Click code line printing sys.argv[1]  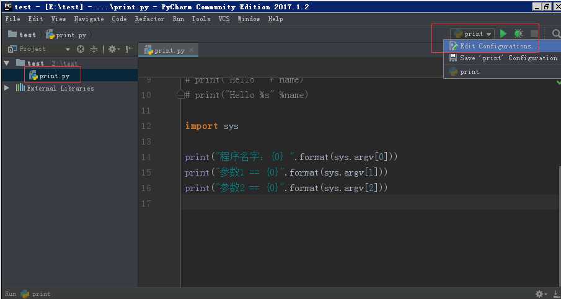(286, 172)
